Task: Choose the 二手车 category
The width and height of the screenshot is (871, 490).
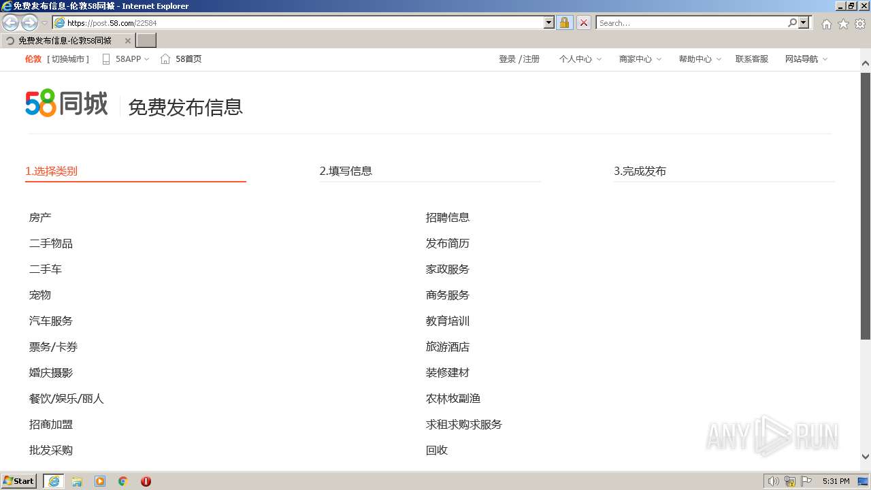Action: click(x=46, y=269)
